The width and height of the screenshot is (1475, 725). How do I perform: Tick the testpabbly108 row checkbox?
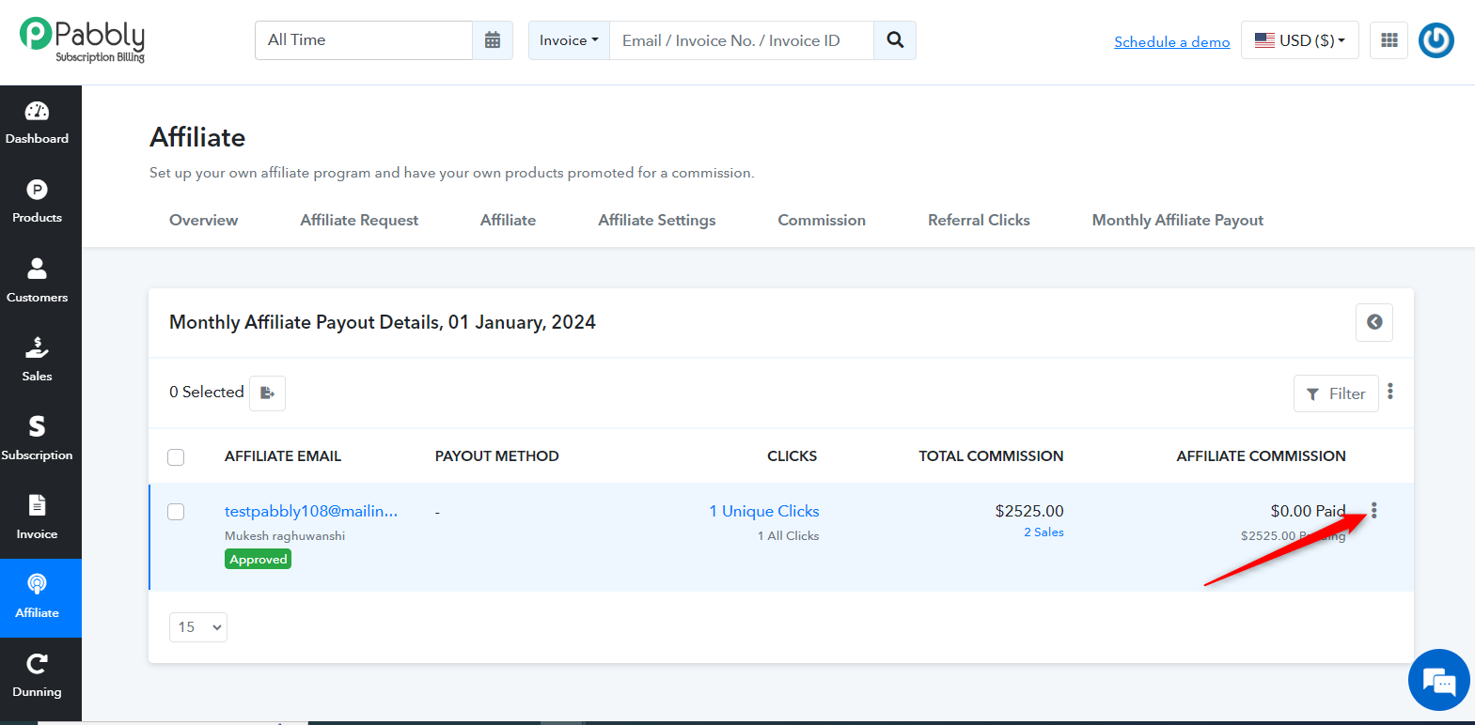coord(176,512)
